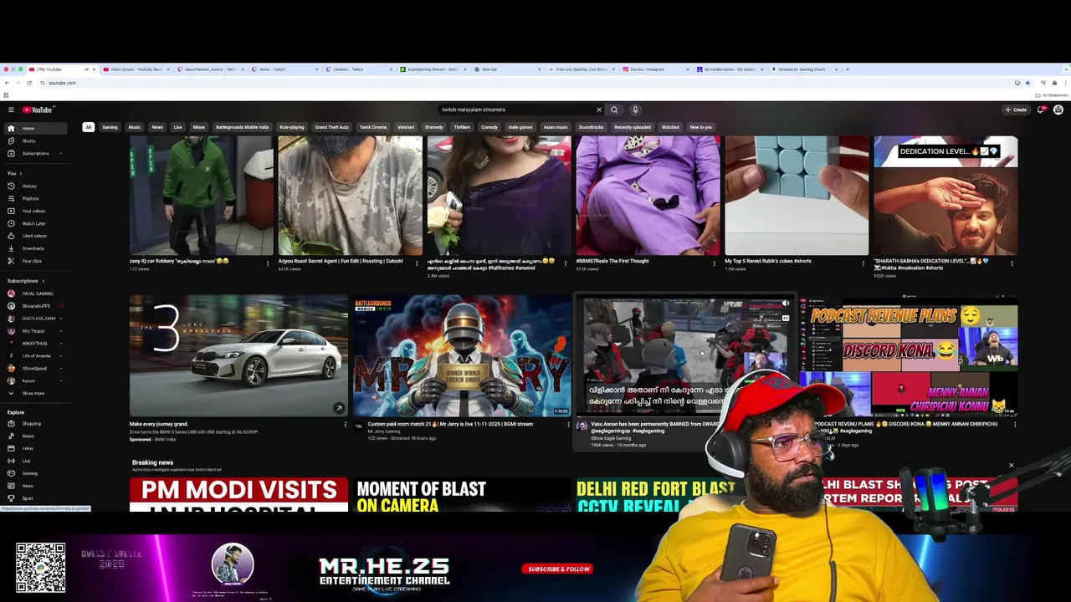Switch to the Home - Twitch browser tab
1071x602 pixels.
tap(284, 69)
